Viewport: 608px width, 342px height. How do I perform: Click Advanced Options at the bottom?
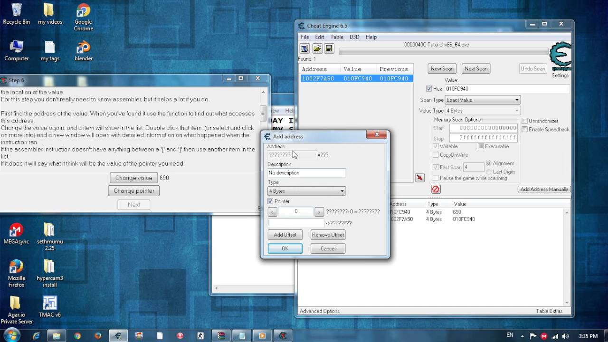pyautogui.click(x=319, y=311)
